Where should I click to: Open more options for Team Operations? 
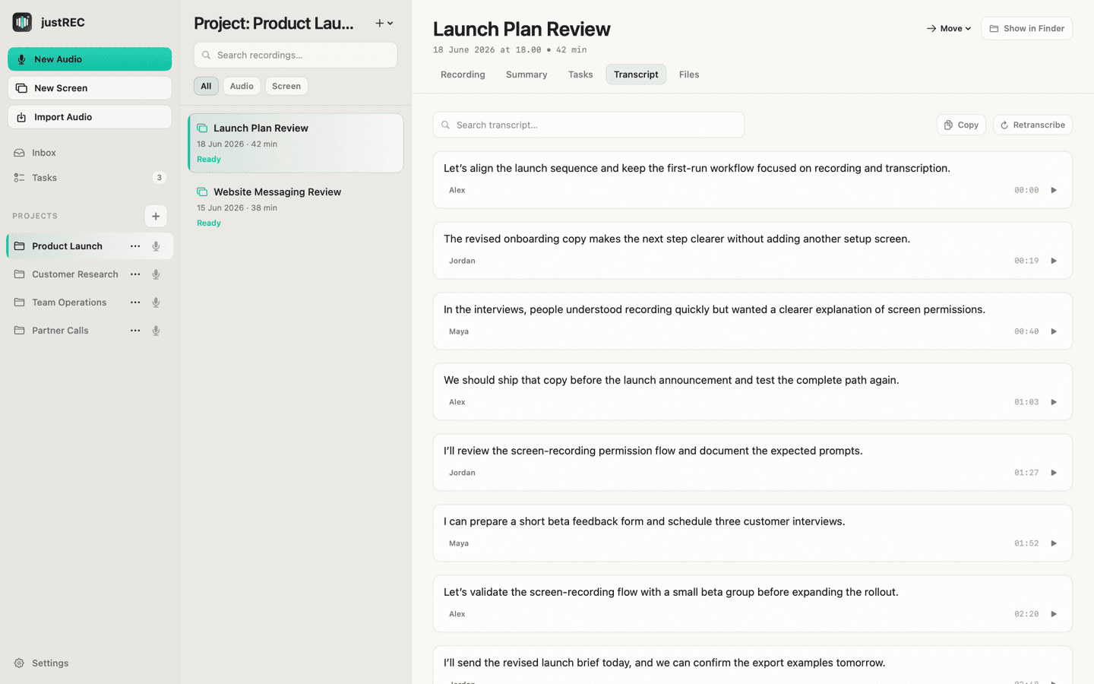tap(135, 302)
